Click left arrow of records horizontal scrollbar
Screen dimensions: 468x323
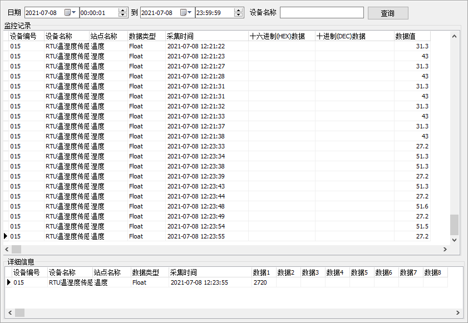point(7,249)
